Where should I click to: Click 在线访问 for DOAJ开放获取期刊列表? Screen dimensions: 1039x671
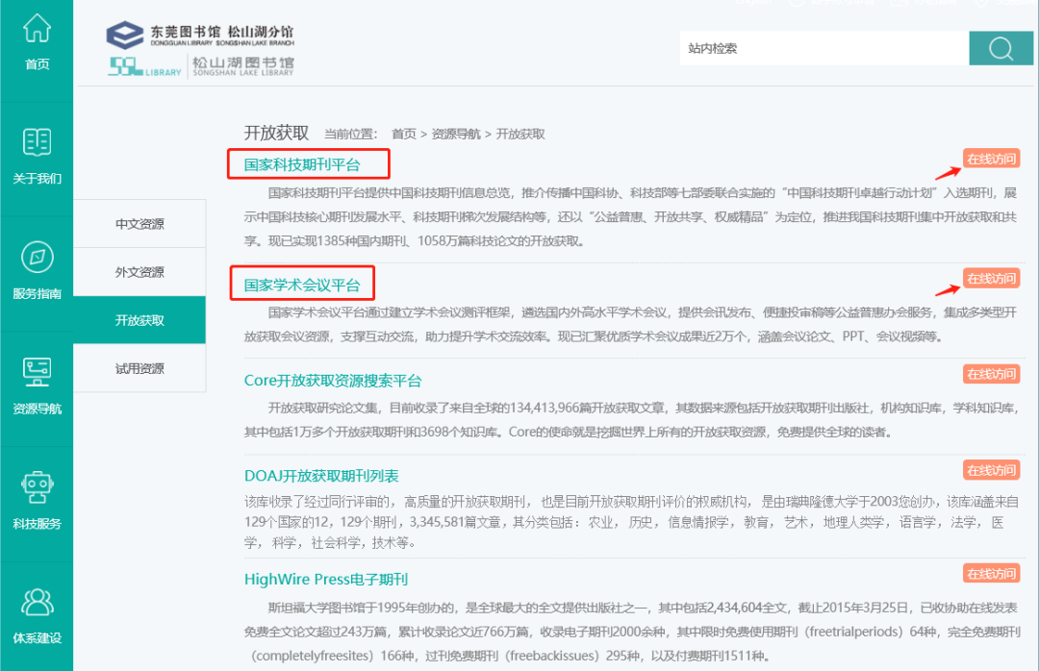(x=991, y=470)
